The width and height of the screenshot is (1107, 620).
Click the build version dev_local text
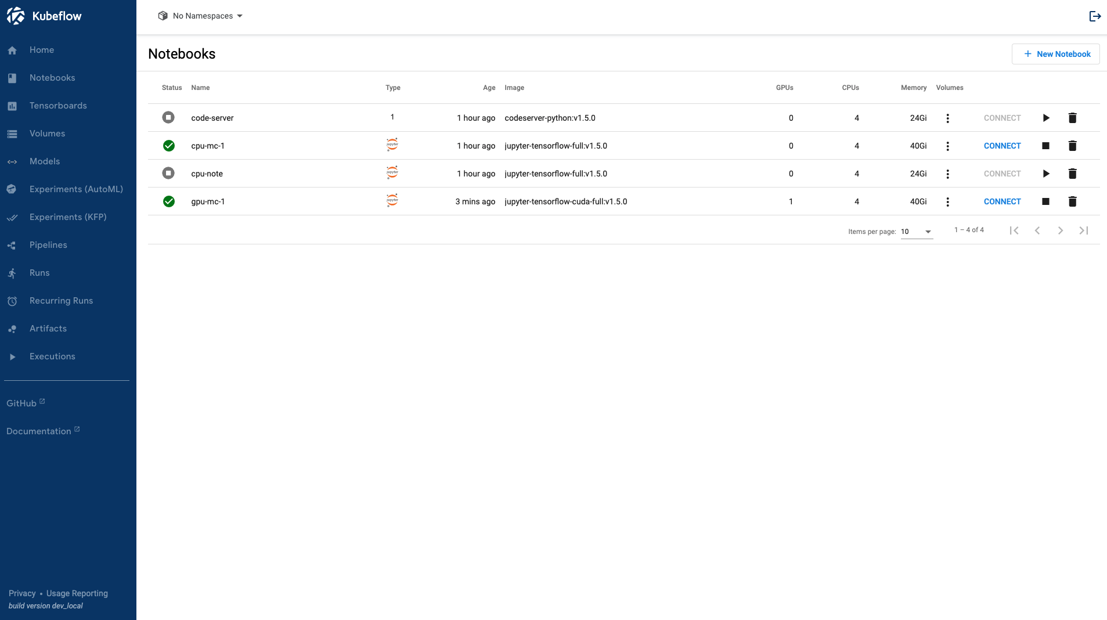click(46, 605)
